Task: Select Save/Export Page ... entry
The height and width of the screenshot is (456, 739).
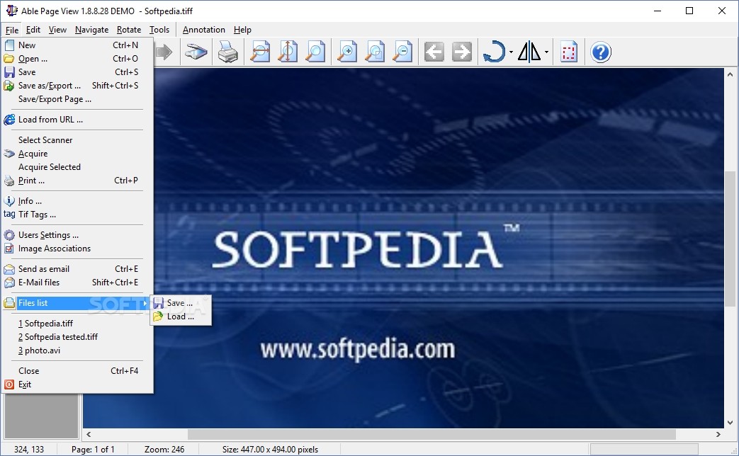Action: tap(77, 99)
